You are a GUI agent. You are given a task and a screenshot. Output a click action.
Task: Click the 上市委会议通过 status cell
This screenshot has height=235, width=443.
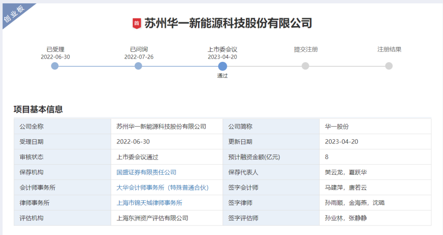137,157
